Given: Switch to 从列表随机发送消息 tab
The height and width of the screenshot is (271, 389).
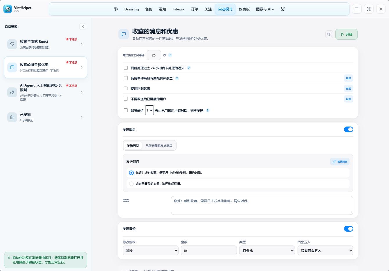Looking at the screenshot, I should pyautogui.click(x=159, y=145).
